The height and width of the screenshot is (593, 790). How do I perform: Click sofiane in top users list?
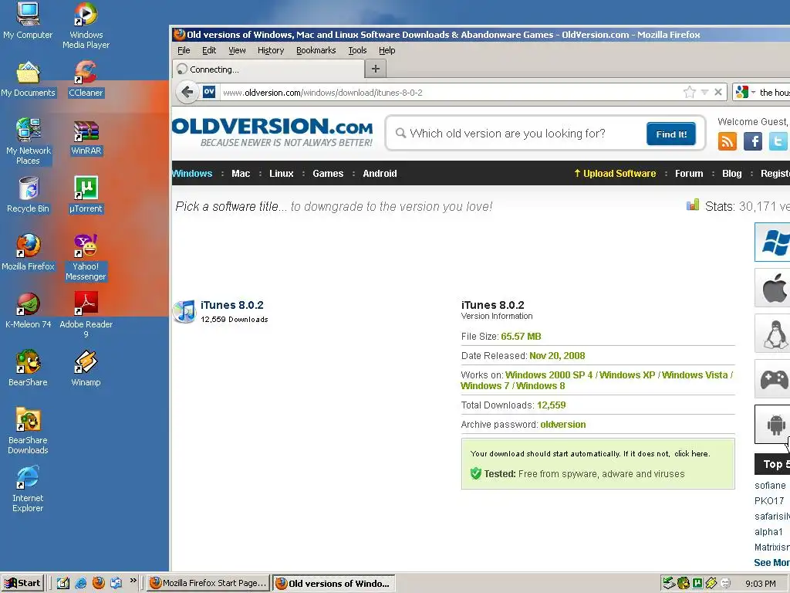pyautogui.click(x=770, y=486)
